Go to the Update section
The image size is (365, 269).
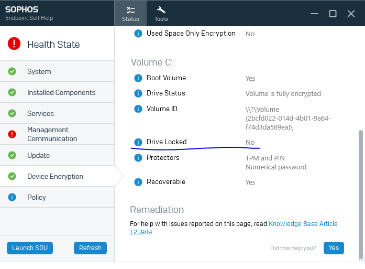(x=57, y=155)
